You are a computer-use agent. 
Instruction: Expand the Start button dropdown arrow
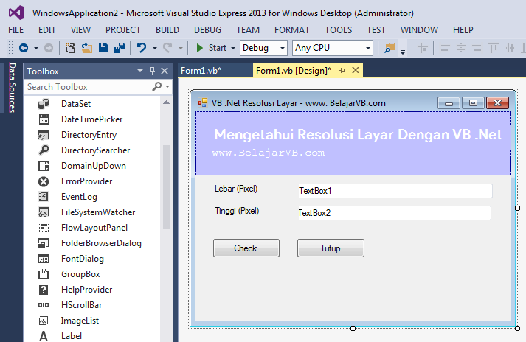coord(233,49)
